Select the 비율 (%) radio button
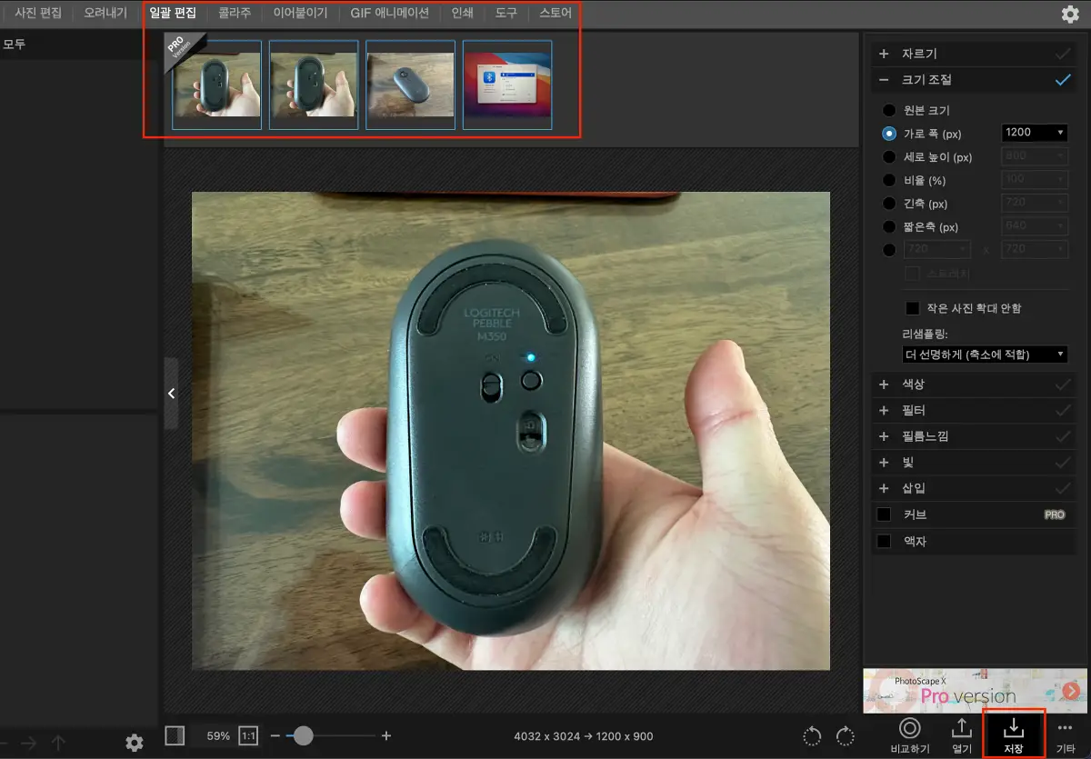 coord(889,180)
